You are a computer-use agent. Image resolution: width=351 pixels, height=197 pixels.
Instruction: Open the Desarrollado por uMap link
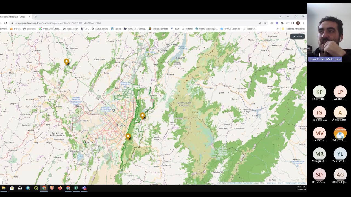pyautogui.click(x=296, y=183)
